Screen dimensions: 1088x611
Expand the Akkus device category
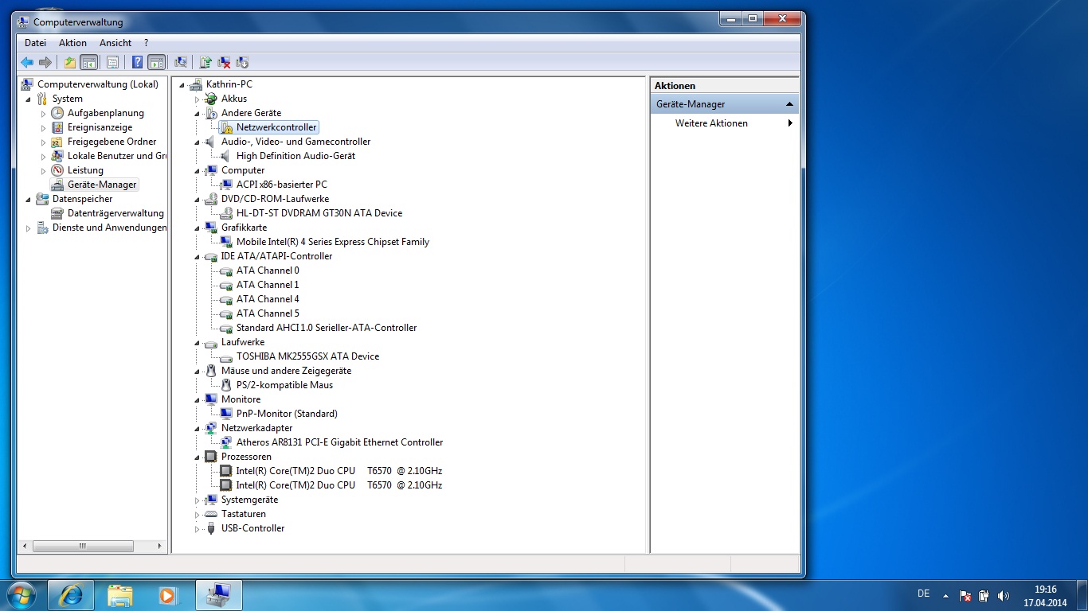(x=198, y=99)
